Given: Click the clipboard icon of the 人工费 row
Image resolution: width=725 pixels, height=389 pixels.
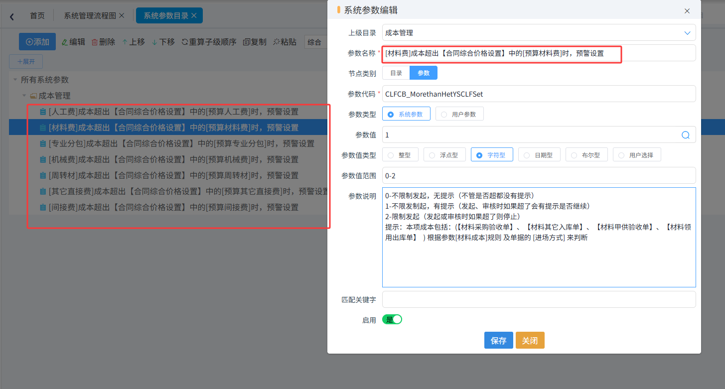Looking at the screenshot, I should 43,112.
